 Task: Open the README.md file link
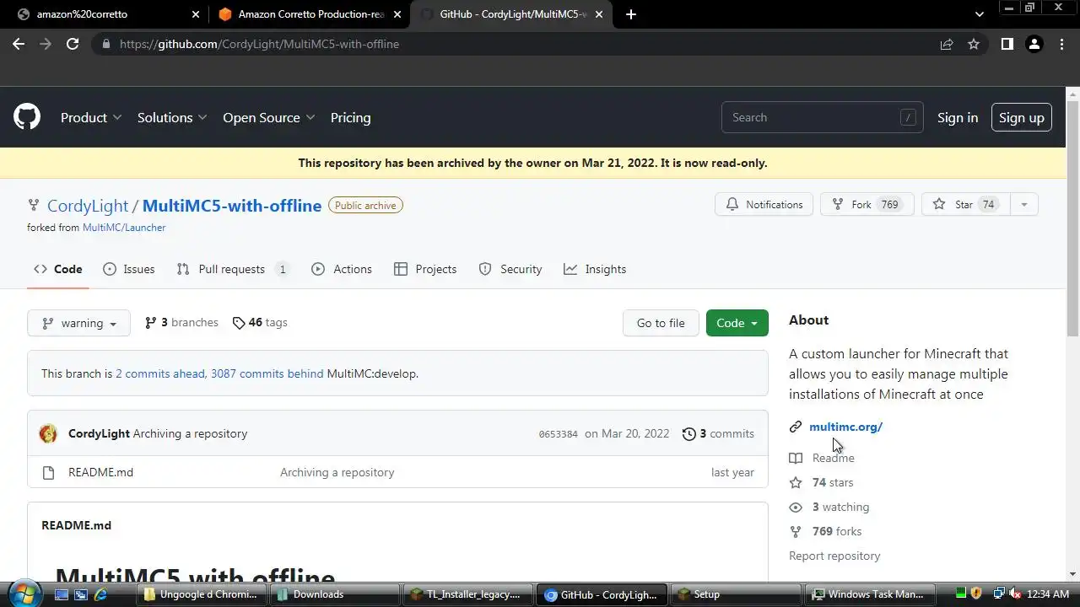pyautogui.click(x=100, y=472)
